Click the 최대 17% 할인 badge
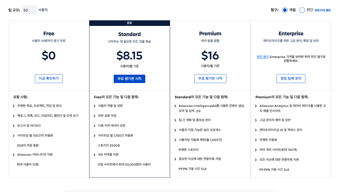 pos(323,10)
